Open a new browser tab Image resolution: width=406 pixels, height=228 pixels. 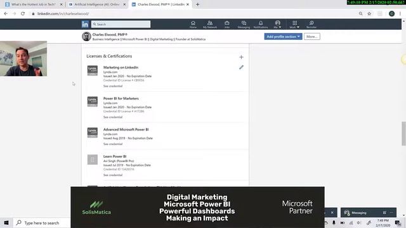click(197, 4)
